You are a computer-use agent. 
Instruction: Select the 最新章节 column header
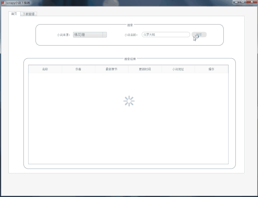[x=111, y=69]
